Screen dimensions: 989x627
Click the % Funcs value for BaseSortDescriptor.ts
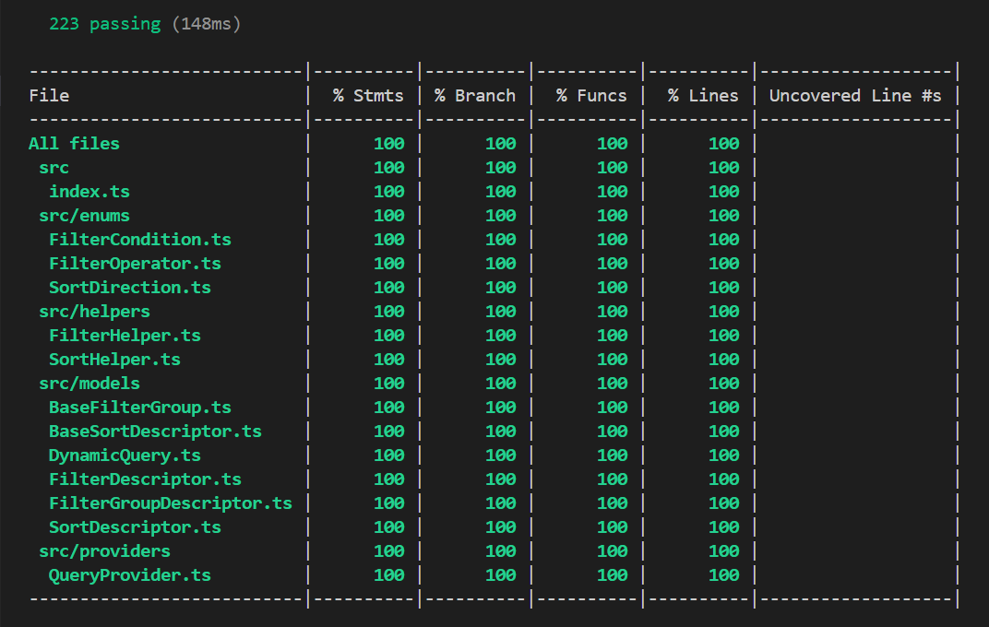(x=613, y=431)
